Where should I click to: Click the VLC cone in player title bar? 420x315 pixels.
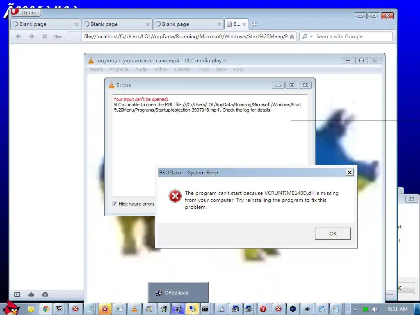coord(91,61)
